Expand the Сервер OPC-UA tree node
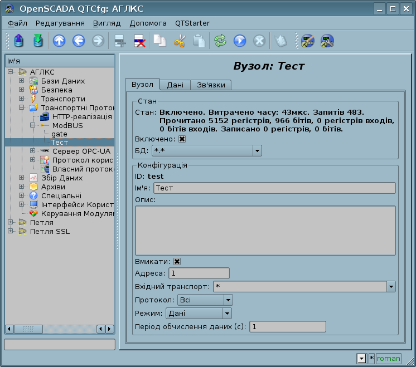The height and width of the screenshot is (367, 416). tap(33, 151)
